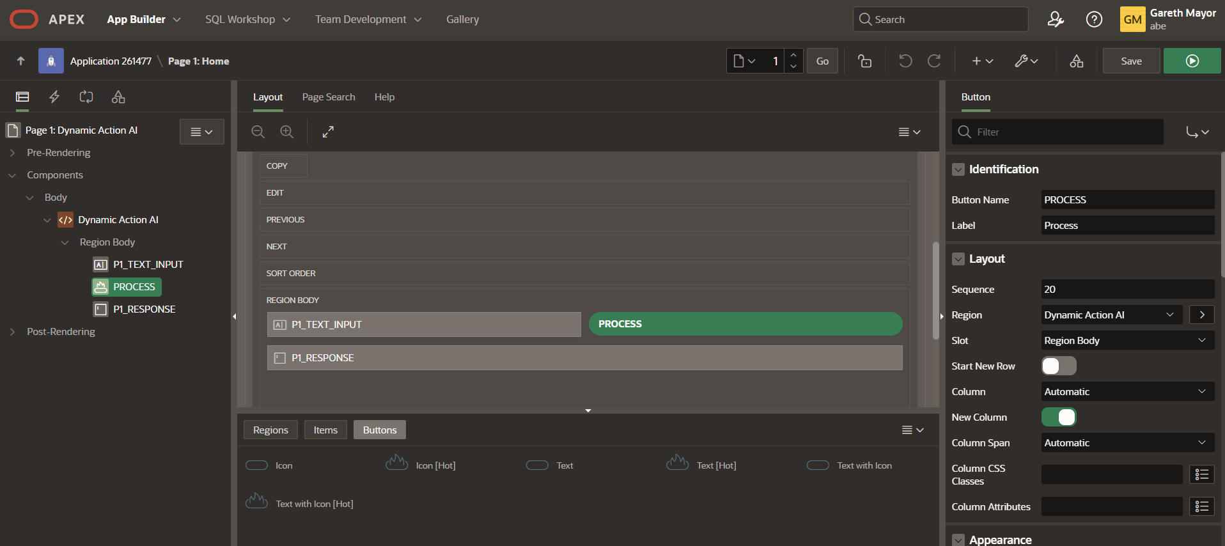Toggle New Column switch
The image size is (1225, 546).
coord(1059,417)
